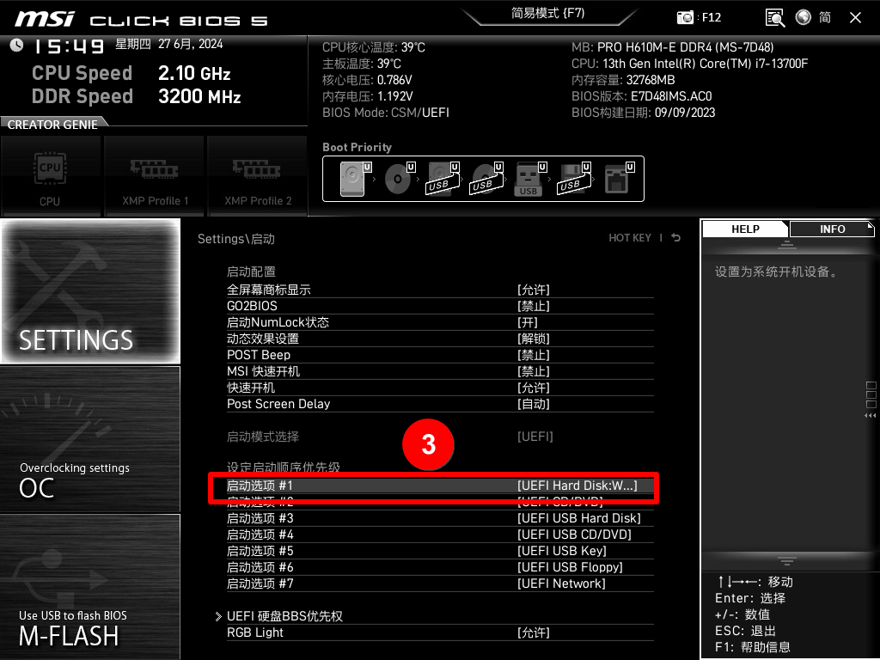Select the UEFI hard disk in Boot Priority
The width and height of the screenshot is (880, 660).
coord(351,178)
